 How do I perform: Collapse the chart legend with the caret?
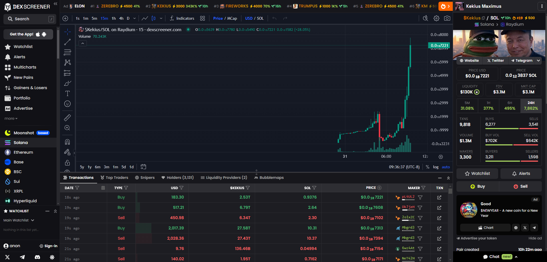[x=83, y=43]
